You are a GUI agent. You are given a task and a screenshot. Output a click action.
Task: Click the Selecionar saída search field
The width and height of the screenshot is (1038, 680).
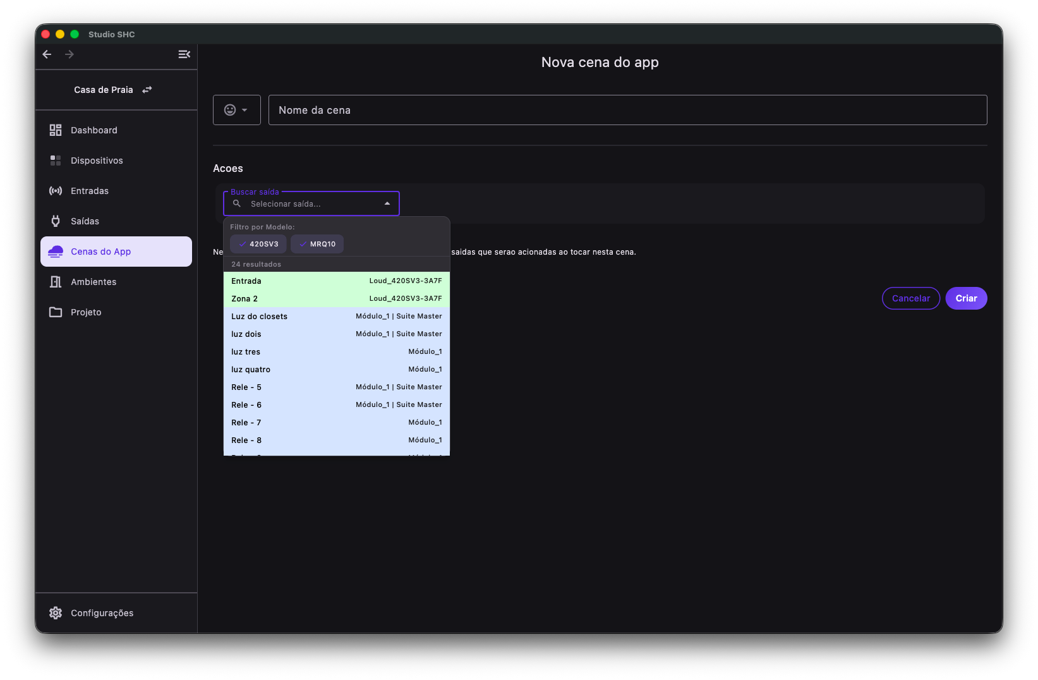[311, 203]
